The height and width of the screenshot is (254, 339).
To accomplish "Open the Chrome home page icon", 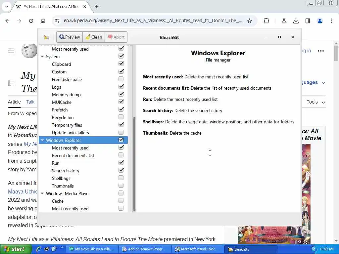I will pyautogui.click(x=43, y=21).
